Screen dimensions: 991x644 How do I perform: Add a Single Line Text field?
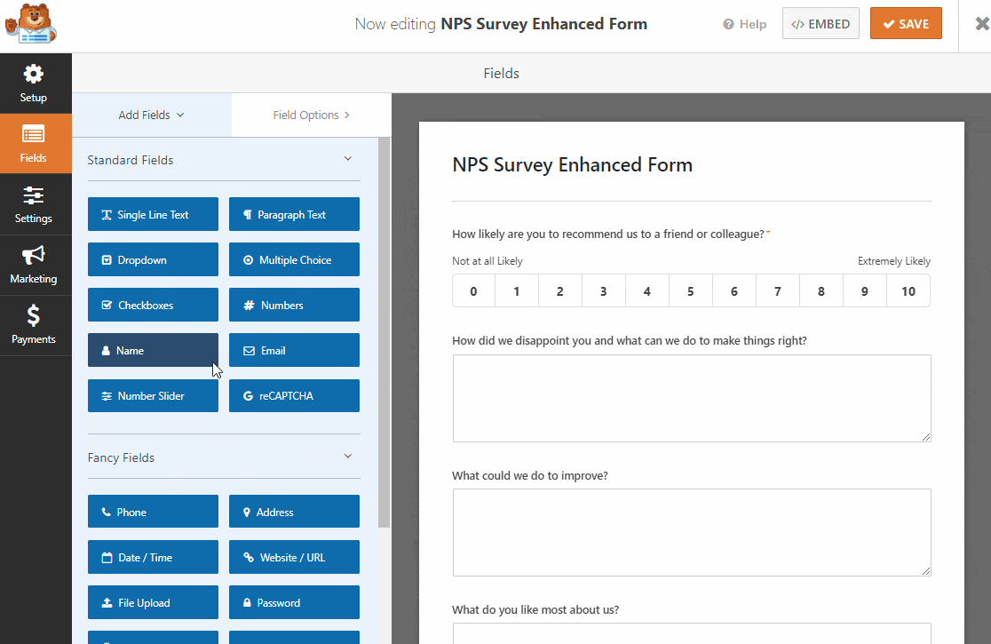pyautogui.click(x=153, y=214)
